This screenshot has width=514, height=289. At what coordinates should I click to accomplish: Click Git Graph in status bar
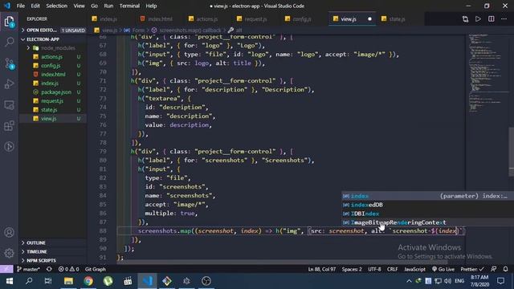[x=96, y=269]
